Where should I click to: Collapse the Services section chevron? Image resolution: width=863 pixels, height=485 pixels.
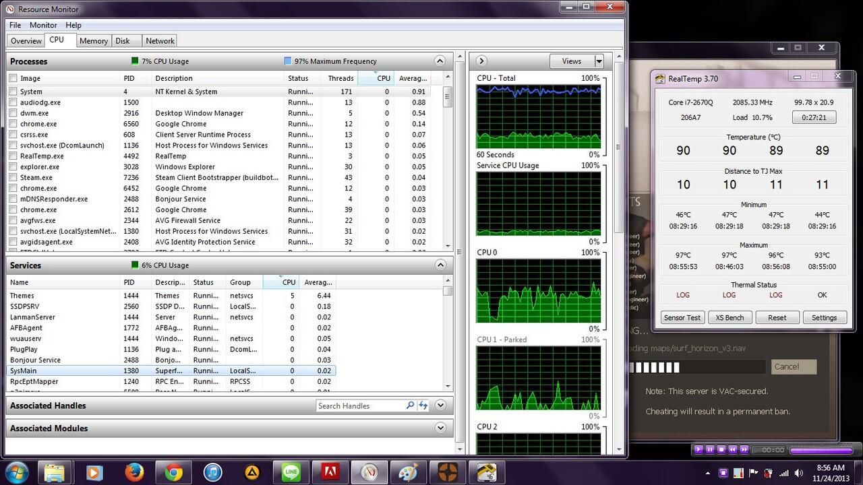440,265
